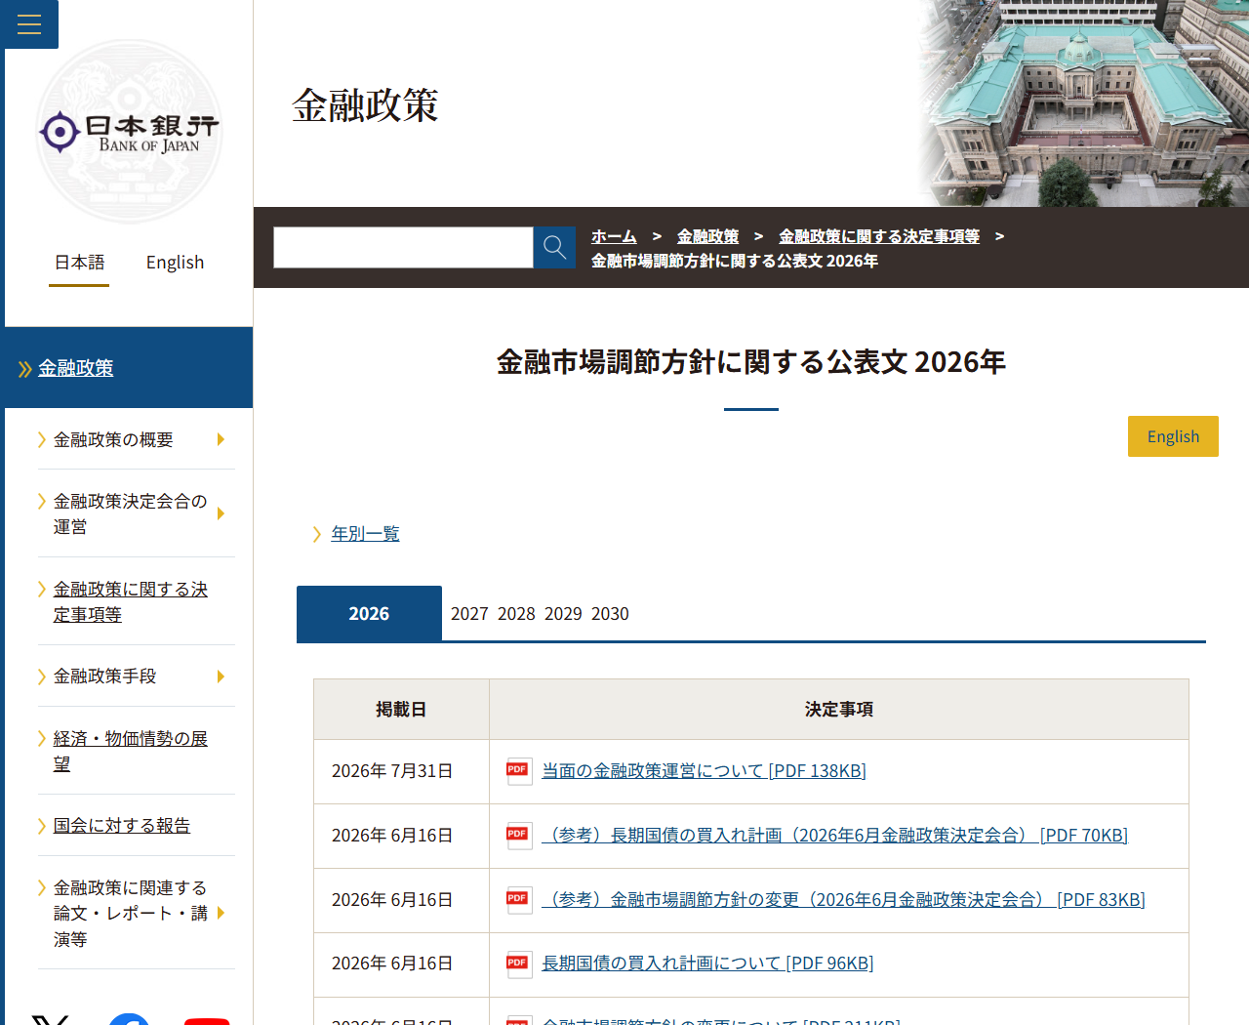Image resolution: width=1249 pixels, height=1025 pixels.
Task: Open sidebar 国会に対する報告 link
Action: 121,826
